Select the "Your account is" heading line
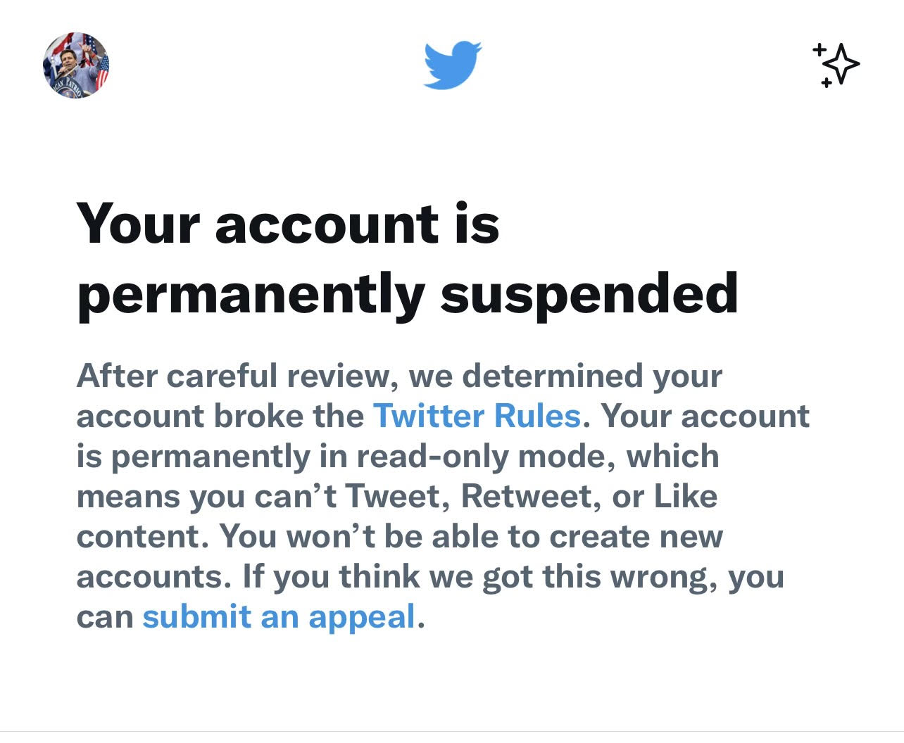 point(288,224)
